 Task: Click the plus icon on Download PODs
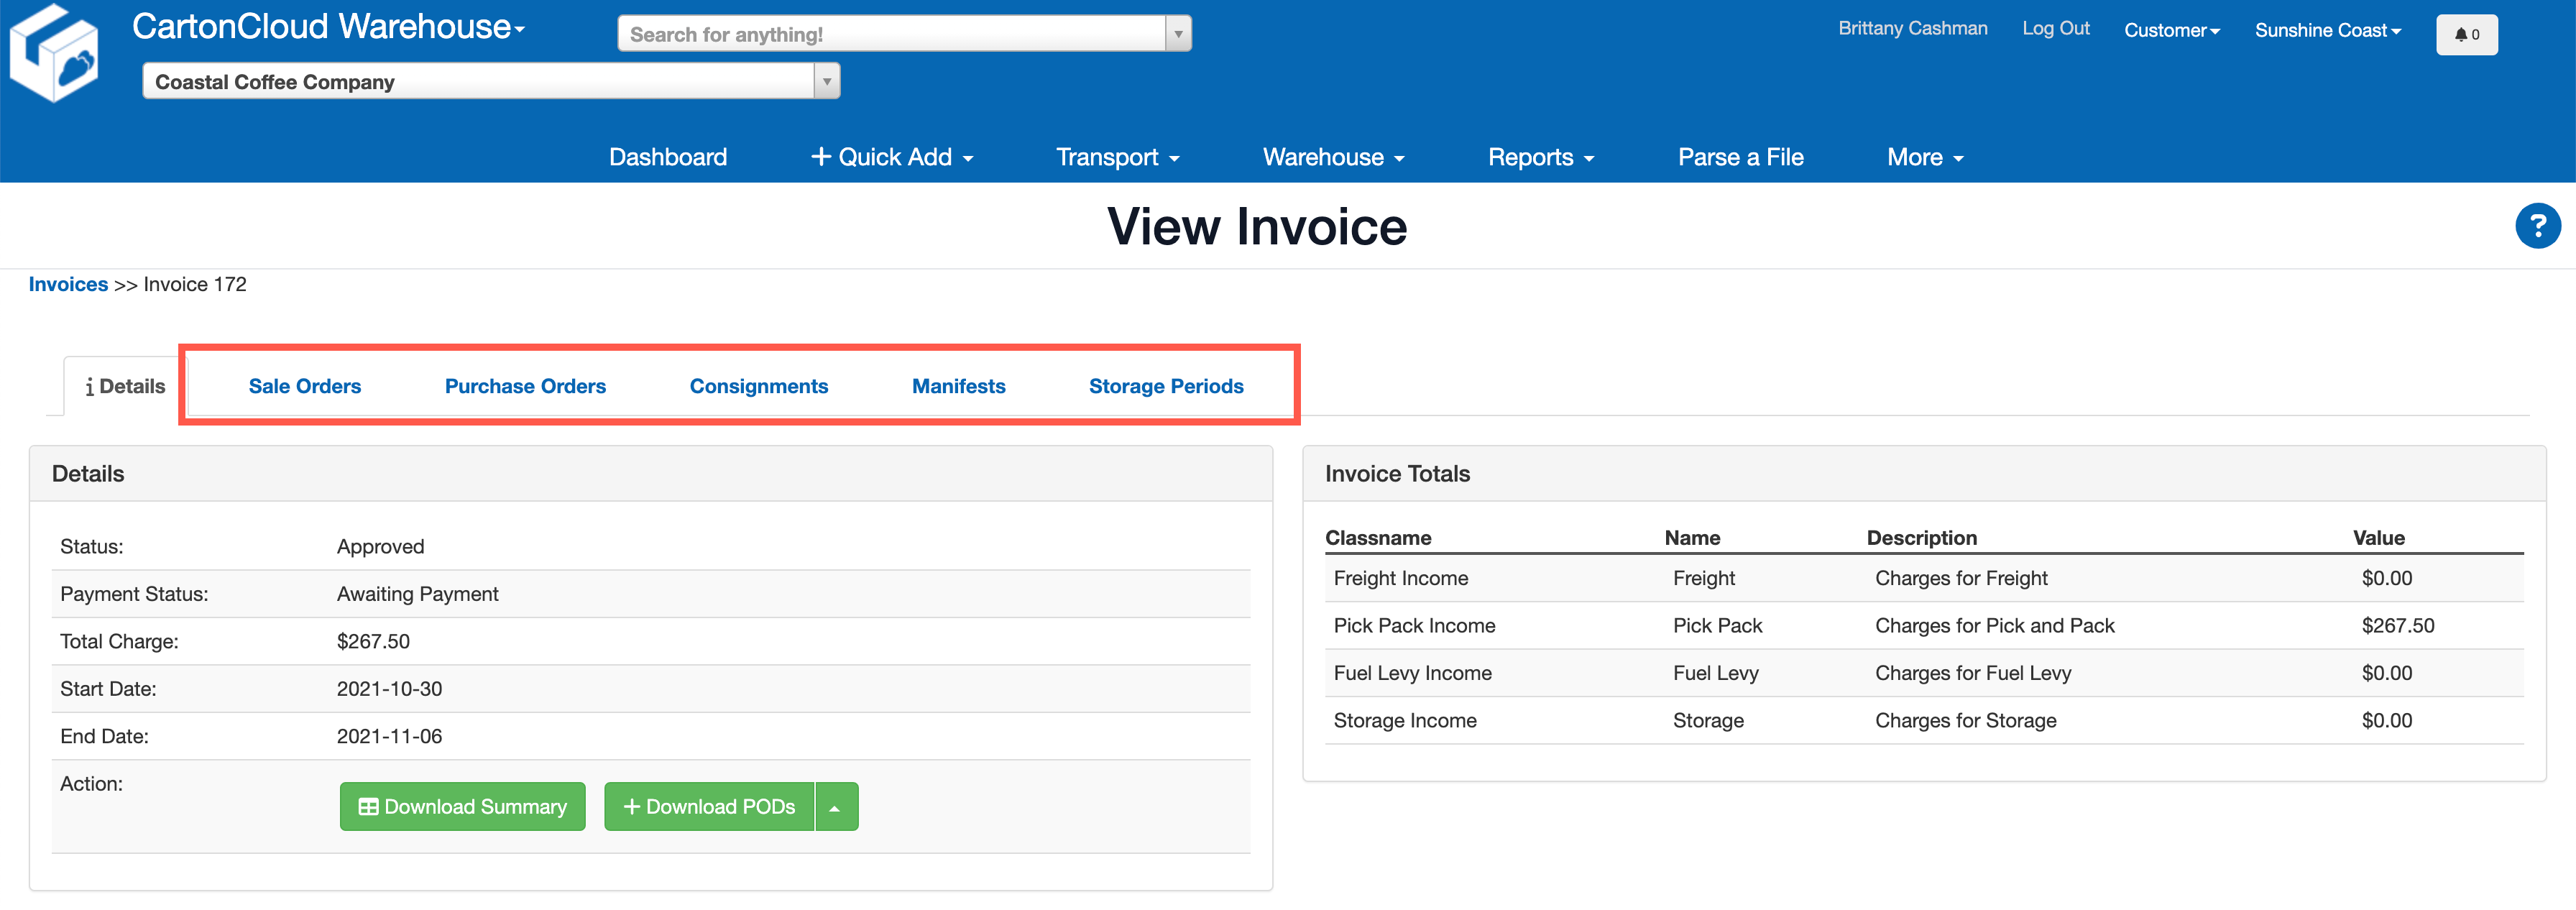(x=632, y=806)
